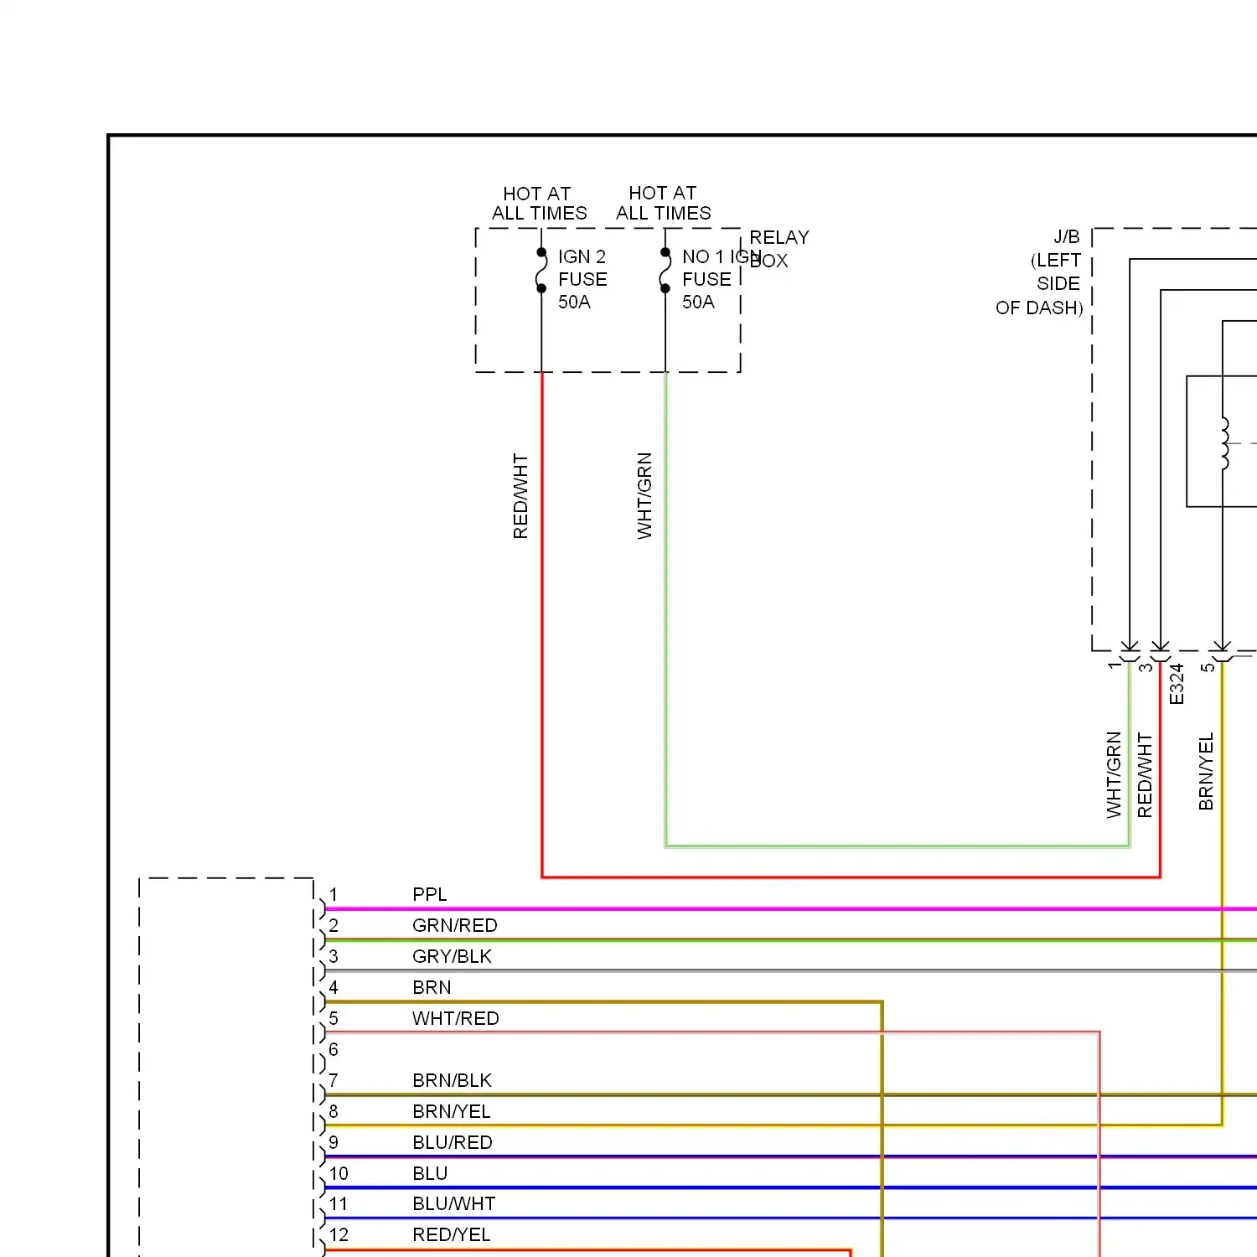Click pin number 12 at the RED/YEL wire
Viewport: 1257px width, 1257px height.
click(339, 1234)
